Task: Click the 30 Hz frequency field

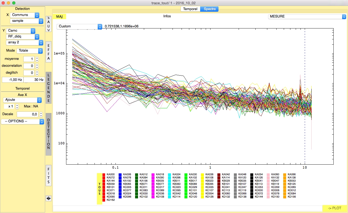Action: point(34,80)
